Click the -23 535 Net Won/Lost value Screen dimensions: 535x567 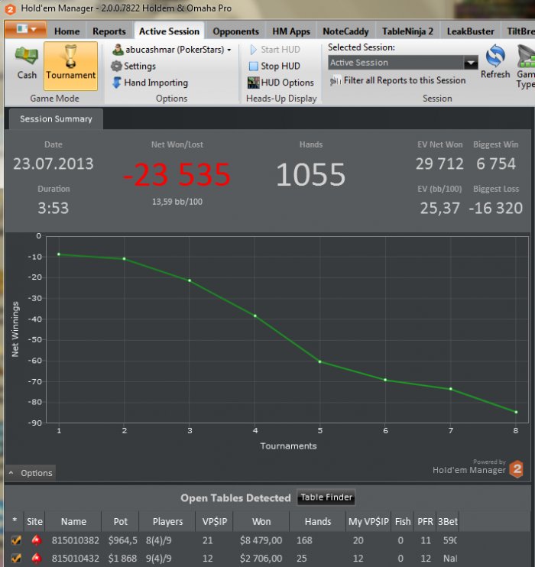177,174
